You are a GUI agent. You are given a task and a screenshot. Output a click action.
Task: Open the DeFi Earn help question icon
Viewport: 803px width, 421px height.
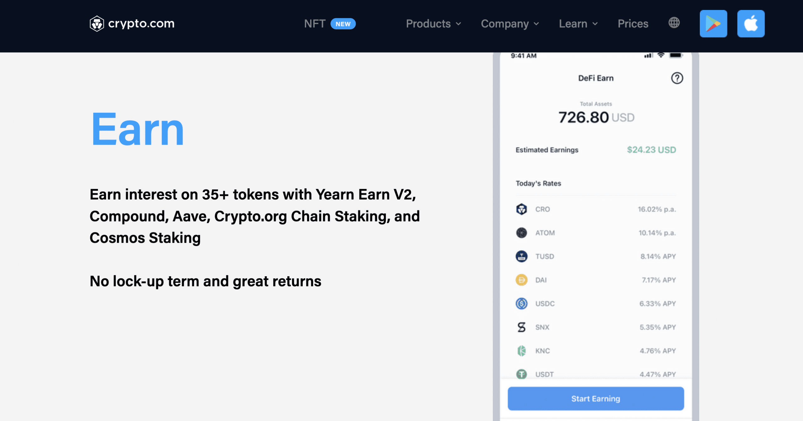[677, 78]
